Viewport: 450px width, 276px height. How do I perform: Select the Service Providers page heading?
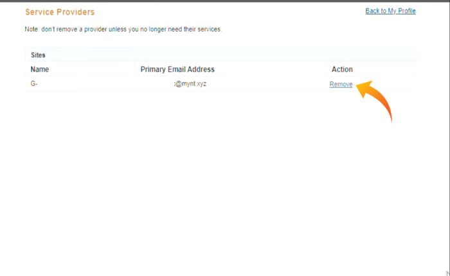pos(60,12)
